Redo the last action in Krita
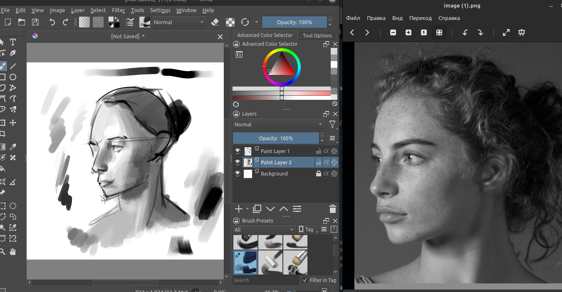The height and width of the screenshot is (292, 562). [65, 22]
